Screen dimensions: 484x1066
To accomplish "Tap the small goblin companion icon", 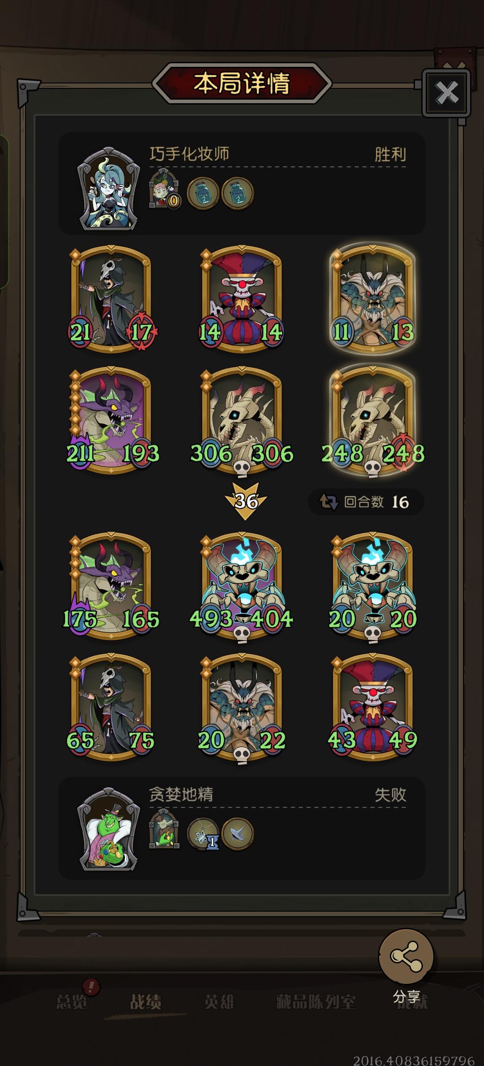I will [164, 829].
